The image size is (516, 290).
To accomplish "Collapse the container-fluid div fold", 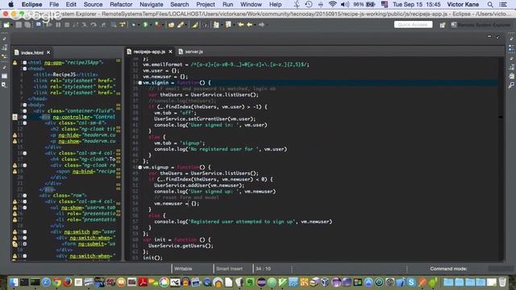I will [25, 111].
